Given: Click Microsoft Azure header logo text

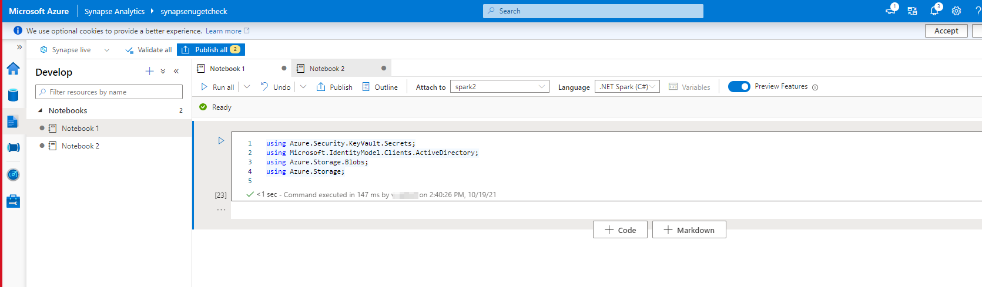Looking at the screenshot, I should pos(39,11).
